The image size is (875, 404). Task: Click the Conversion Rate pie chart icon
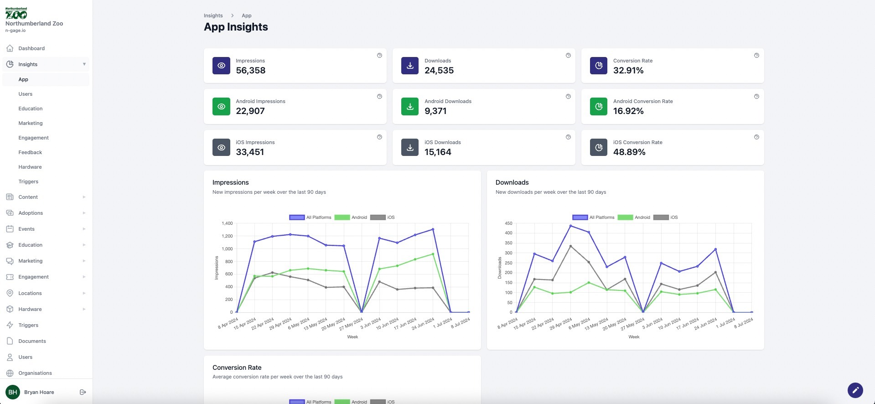point(599,66)
